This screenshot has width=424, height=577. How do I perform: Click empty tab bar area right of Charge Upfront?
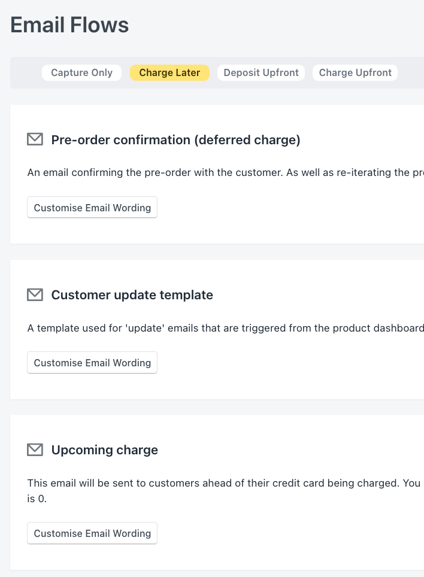(410, 72)
